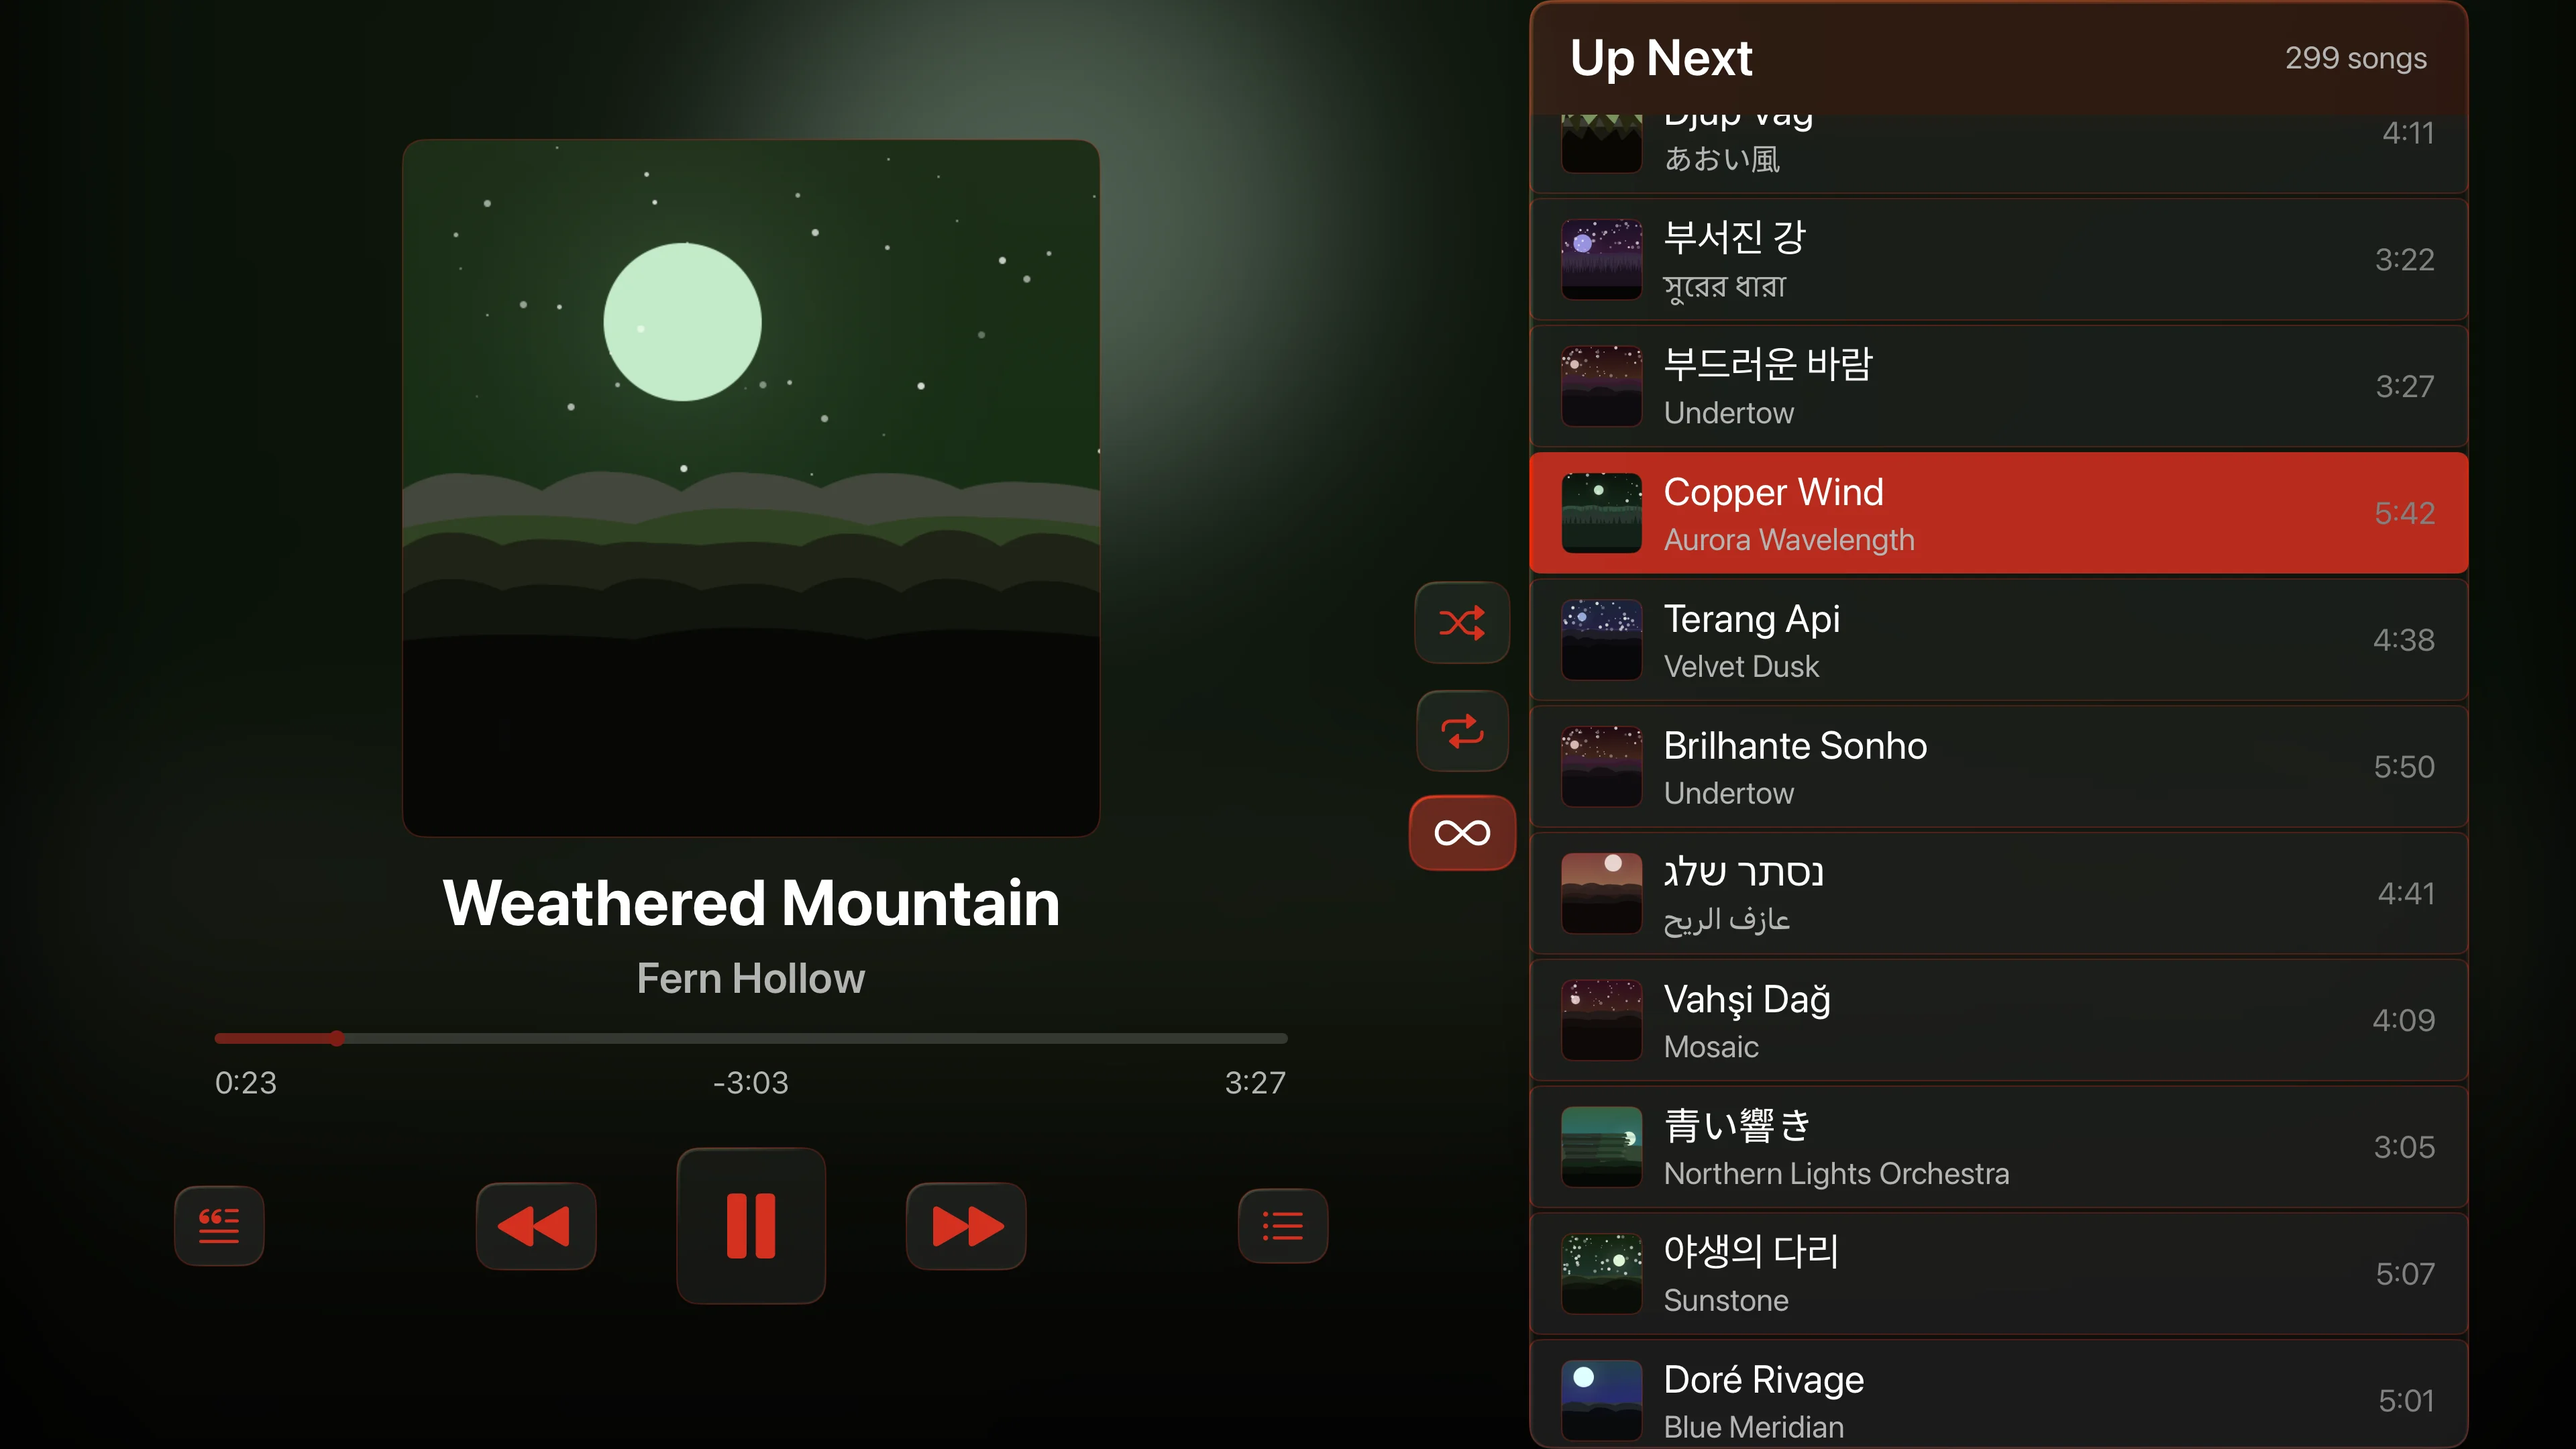This screenshot has width=2576, height=1449.
Task: Skip back with the rewind button
Action: (536, 1226)
